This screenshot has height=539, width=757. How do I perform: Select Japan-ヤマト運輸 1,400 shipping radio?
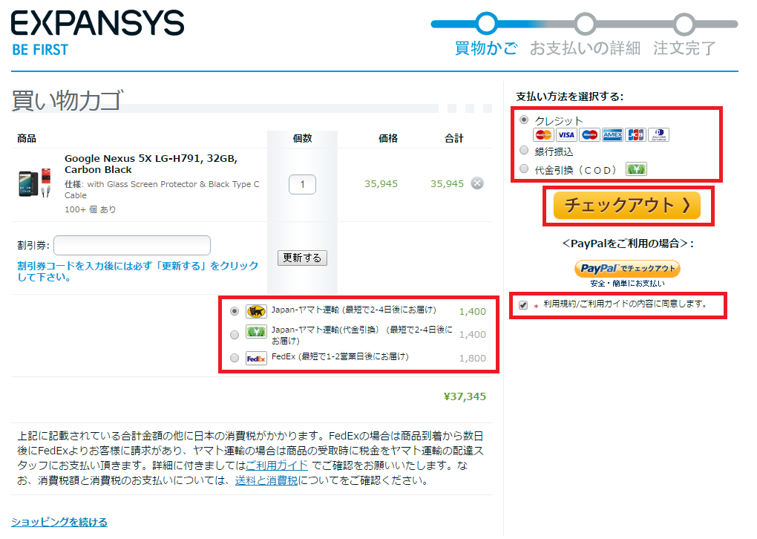235,310
